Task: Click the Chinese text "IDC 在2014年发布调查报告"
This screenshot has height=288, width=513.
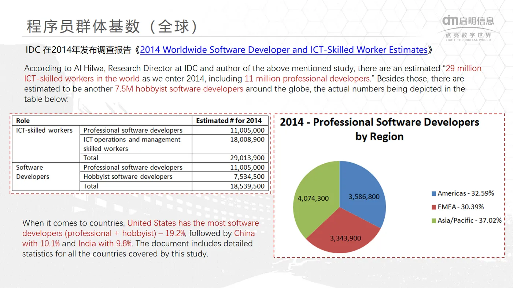Action: (78, 50)
